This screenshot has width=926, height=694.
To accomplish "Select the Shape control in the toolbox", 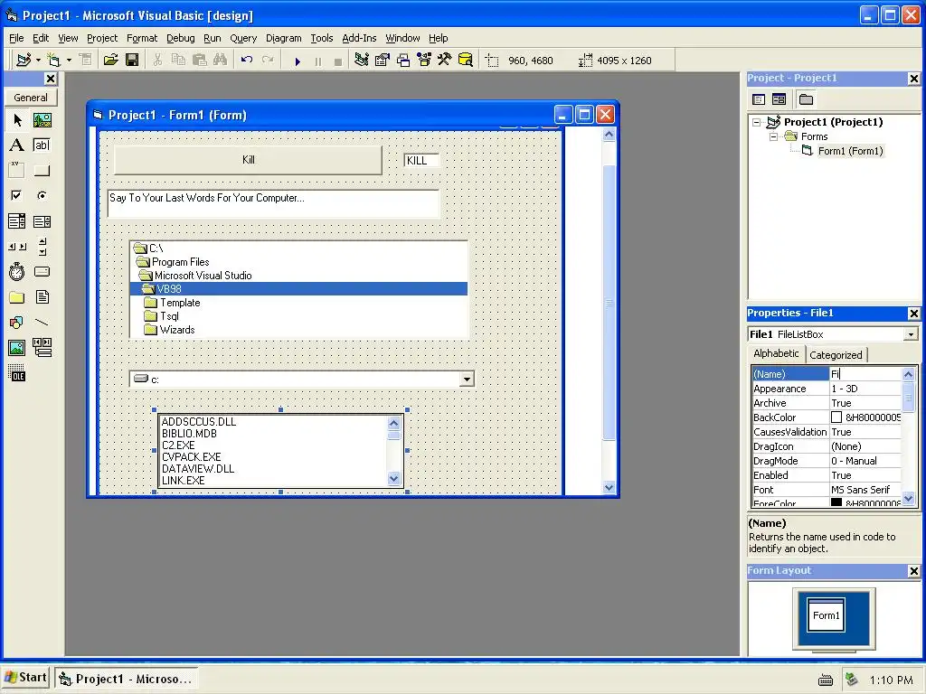I will [x=17, y=323].
